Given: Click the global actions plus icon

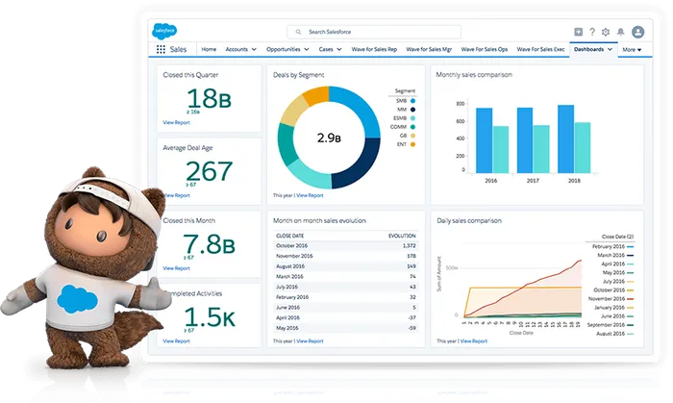Looking at the screenshot, I should coord(578,32).
